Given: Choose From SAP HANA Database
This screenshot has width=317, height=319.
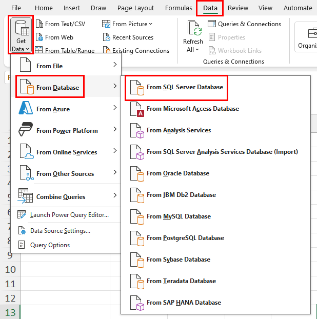Looking at the screenshot, I should (215, 303).
